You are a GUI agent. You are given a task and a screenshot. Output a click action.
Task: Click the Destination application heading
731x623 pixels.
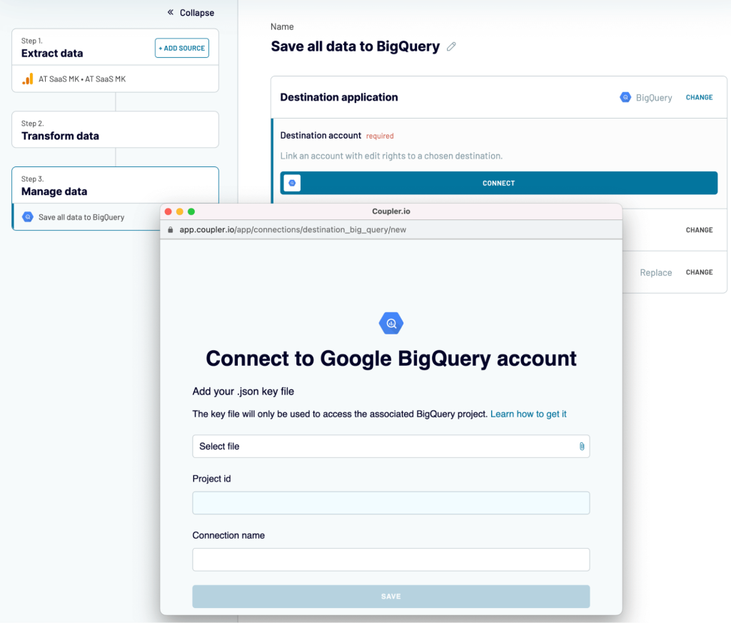339,97
